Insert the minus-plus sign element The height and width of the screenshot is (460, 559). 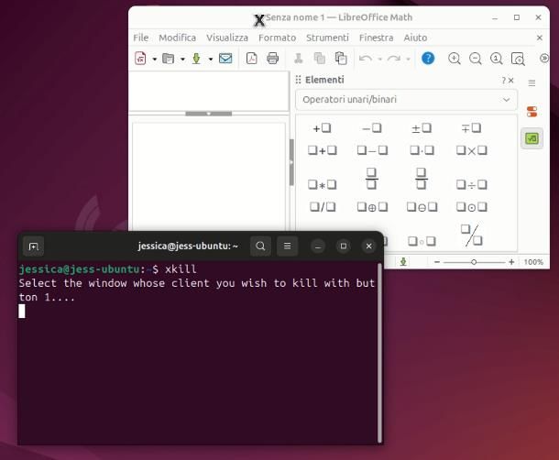(x=471, y=128)
